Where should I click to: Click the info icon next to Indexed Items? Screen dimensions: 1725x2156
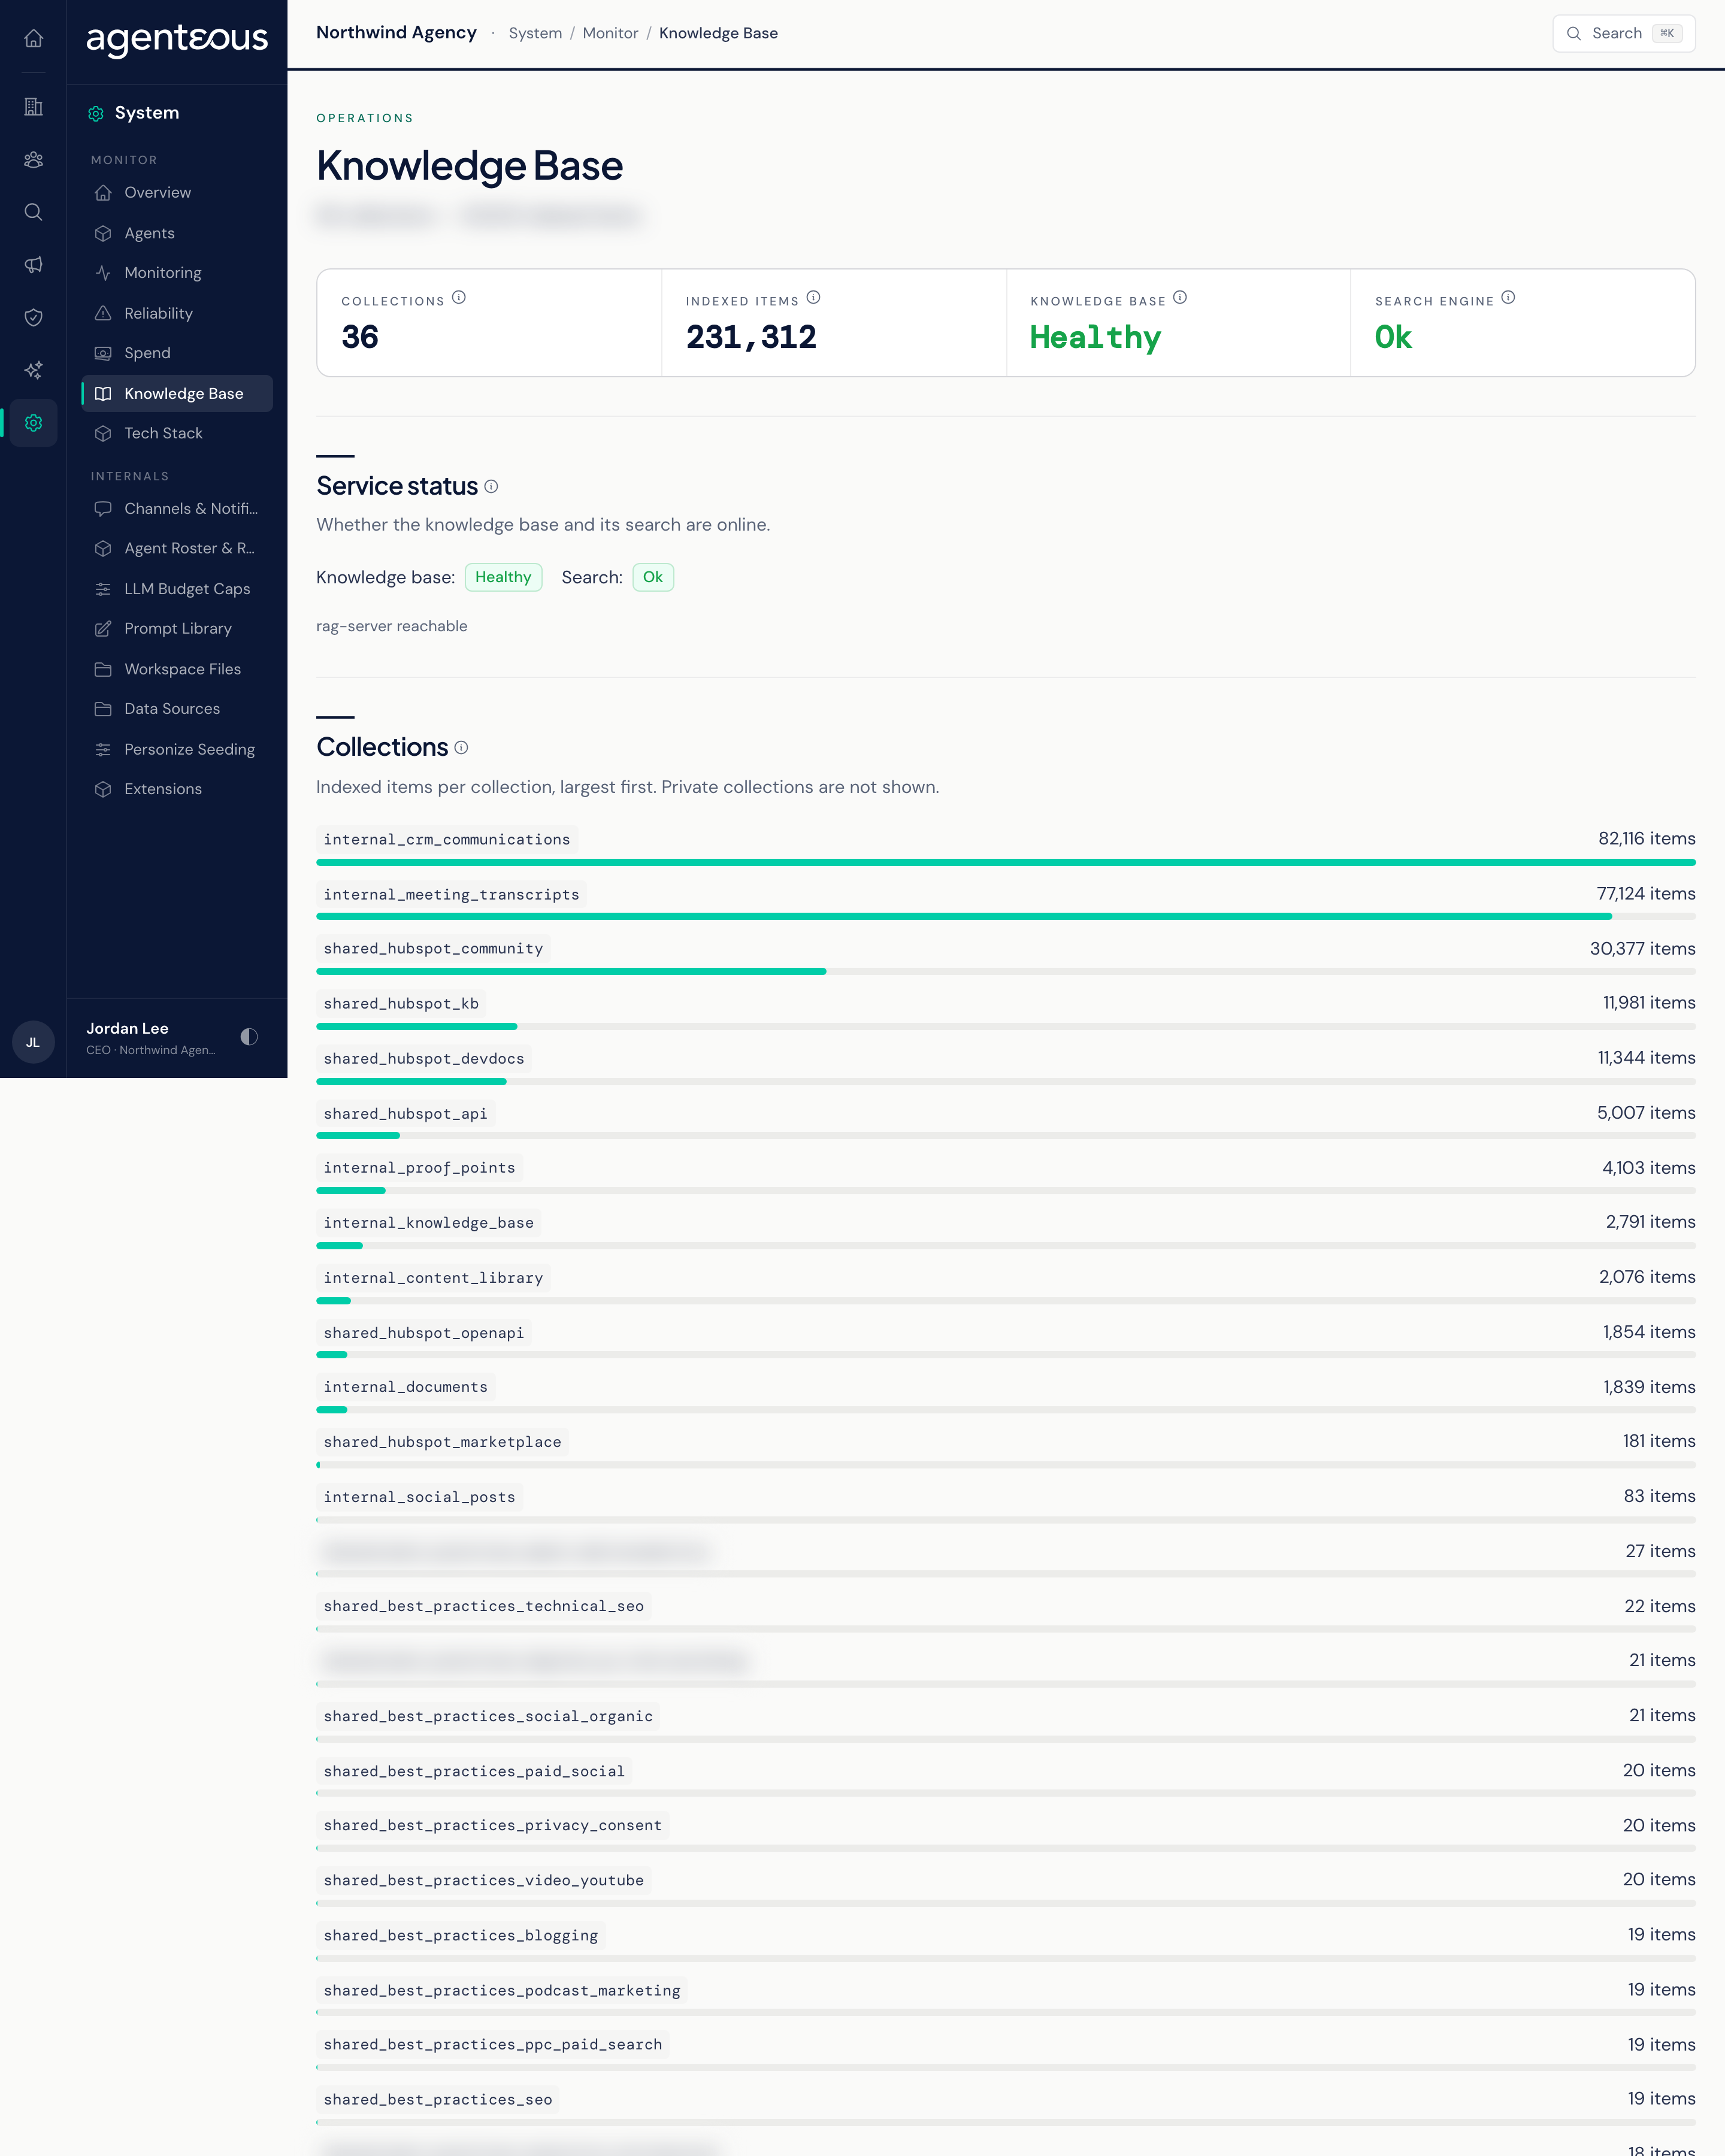click(813, 298)
